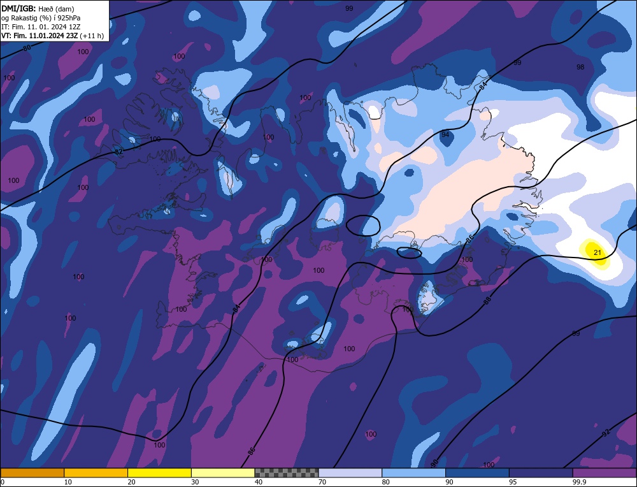Click the bright yellow 20–30 legend swatch
The image size is (637, 487).
pyautogui.click(x=159, y=473)
